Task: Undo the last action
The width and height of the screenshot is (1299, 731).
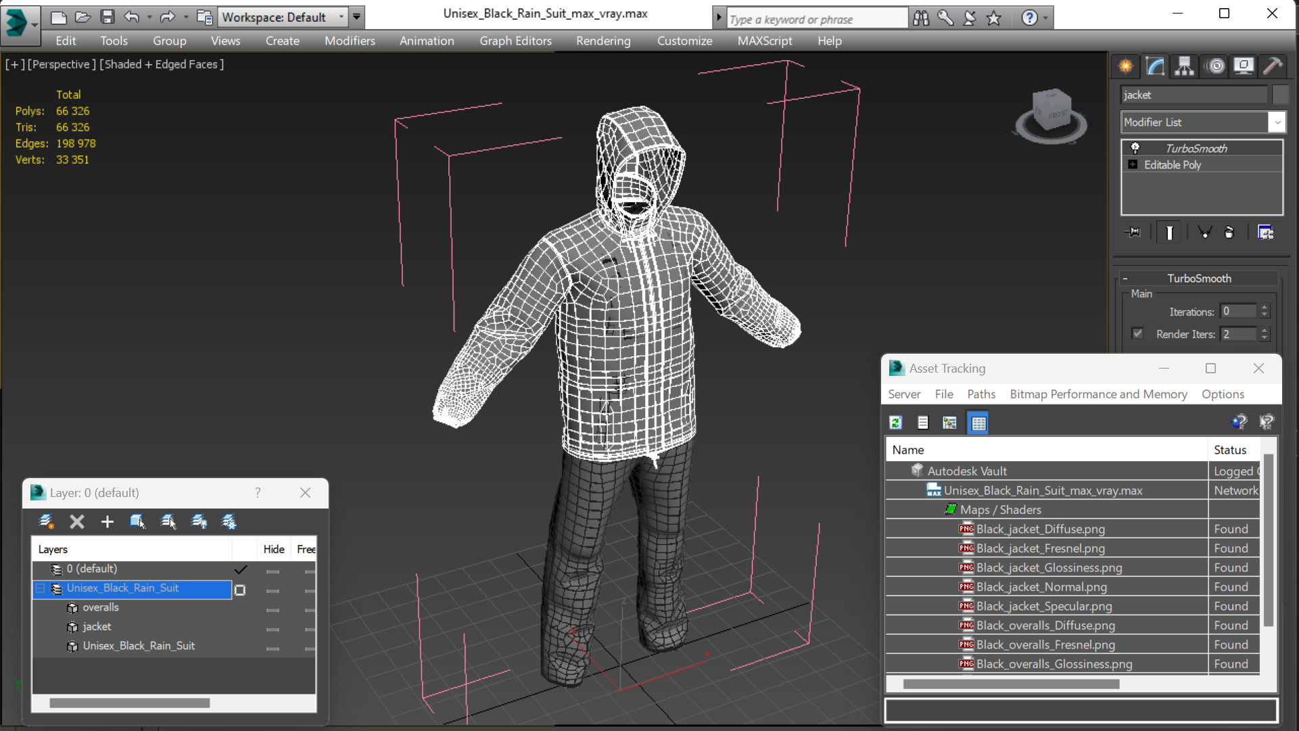Action: pos(131,17)
